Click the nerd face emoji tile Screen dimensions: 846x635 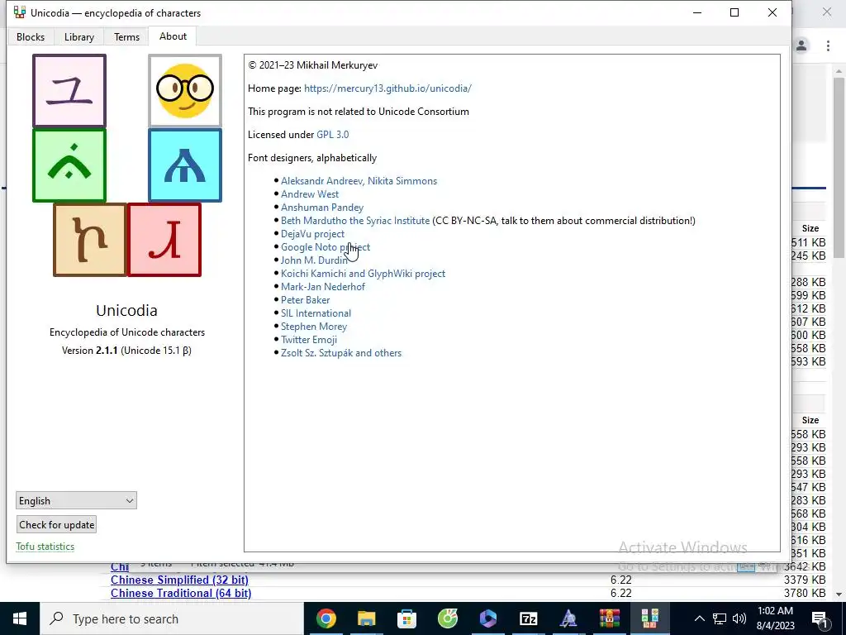click(x=185, y=91)
